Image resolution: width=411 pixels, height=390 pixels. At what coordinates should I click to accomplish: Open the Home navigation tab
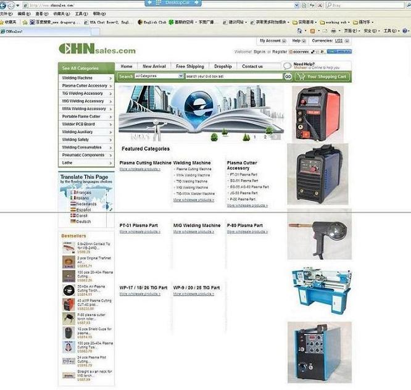pyautogui.click(x=127, y=67)
